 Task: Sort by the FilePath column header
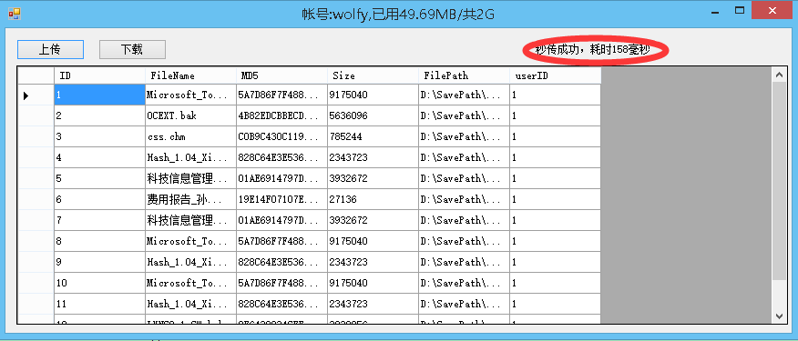tap(465, 75)
